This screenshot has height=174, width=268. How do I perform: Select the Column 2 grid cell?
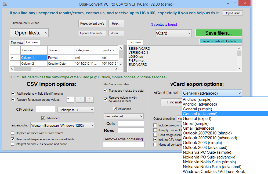34,63
